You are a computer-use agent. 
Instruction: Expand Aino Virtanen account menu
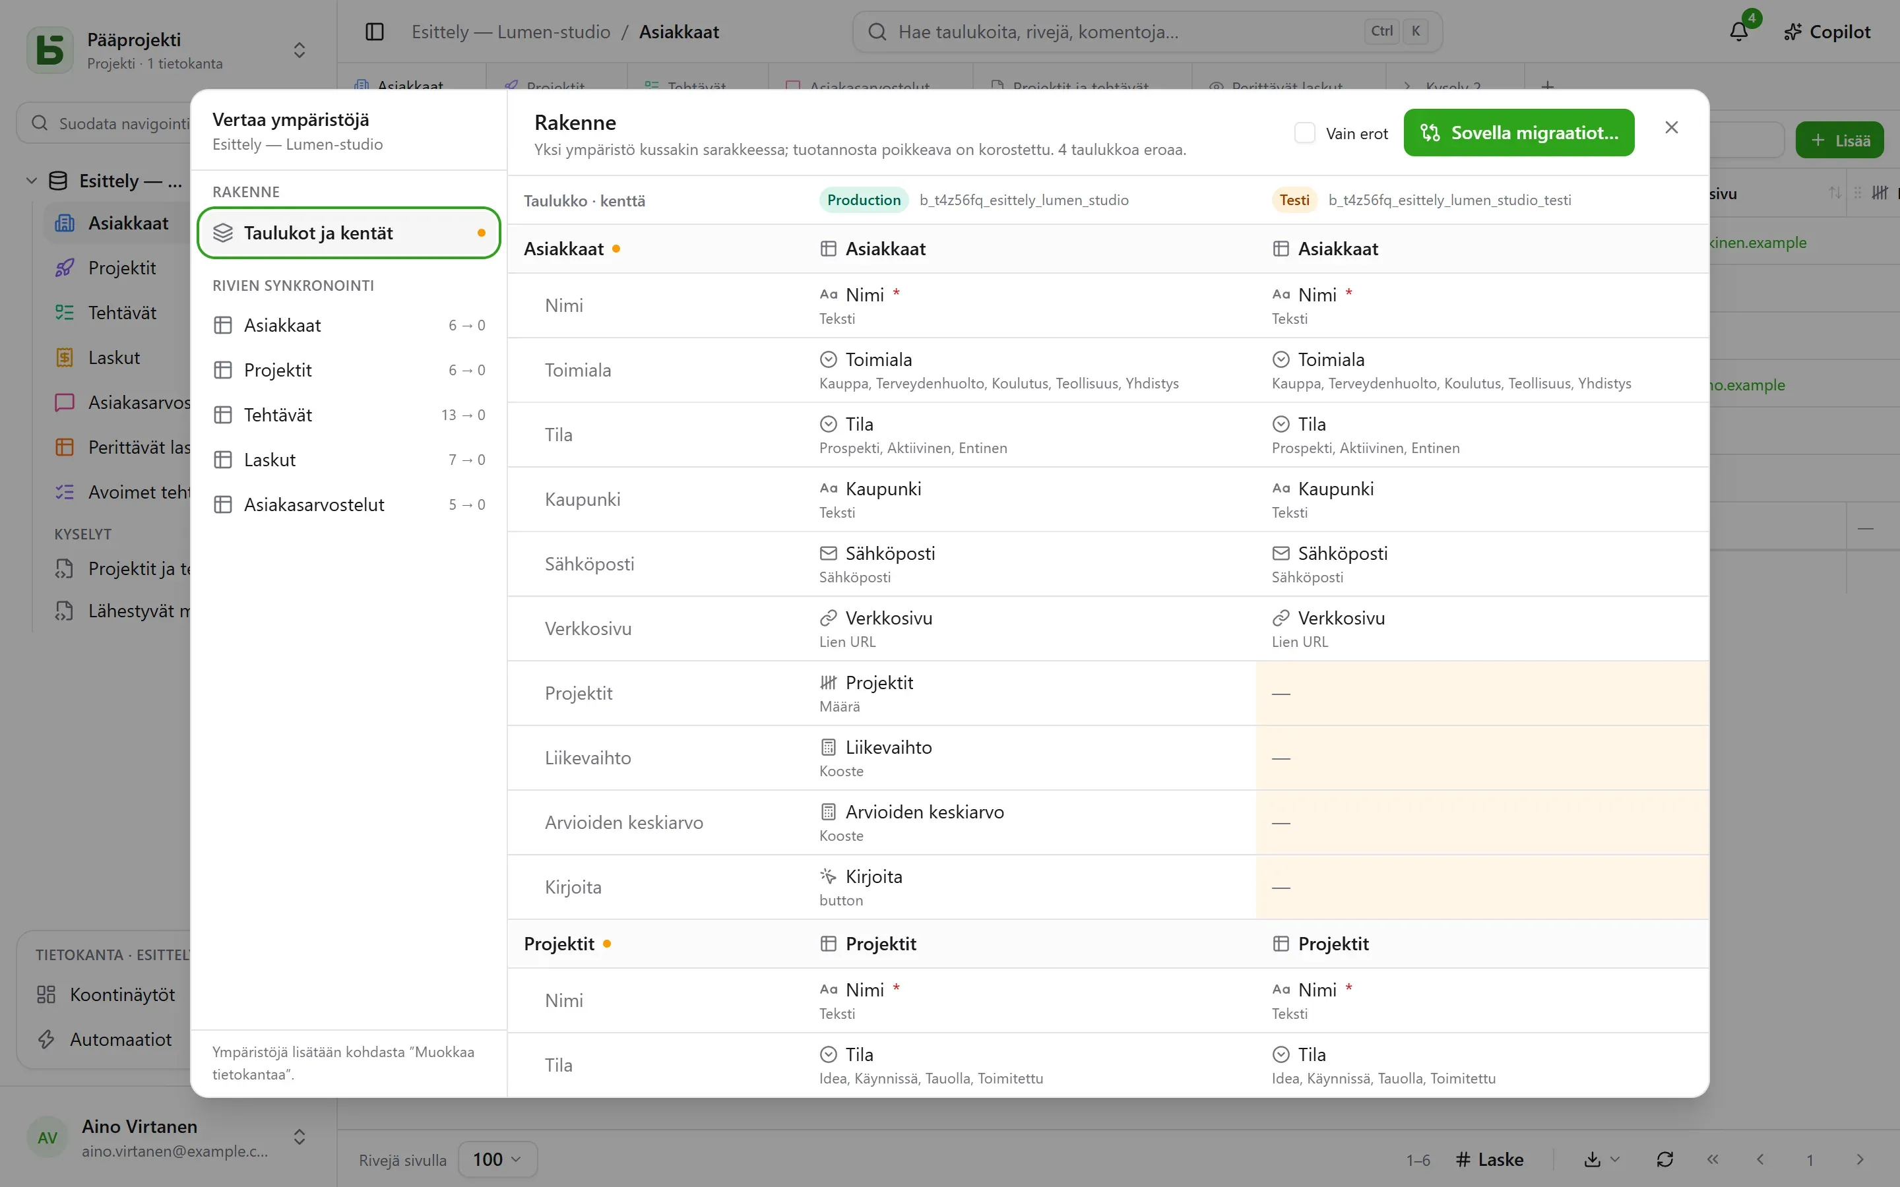click(299, 1138)
